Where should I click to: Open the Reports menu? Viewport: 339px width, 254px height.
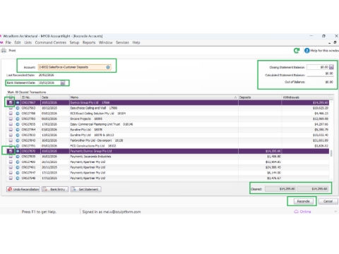point(89,42)
